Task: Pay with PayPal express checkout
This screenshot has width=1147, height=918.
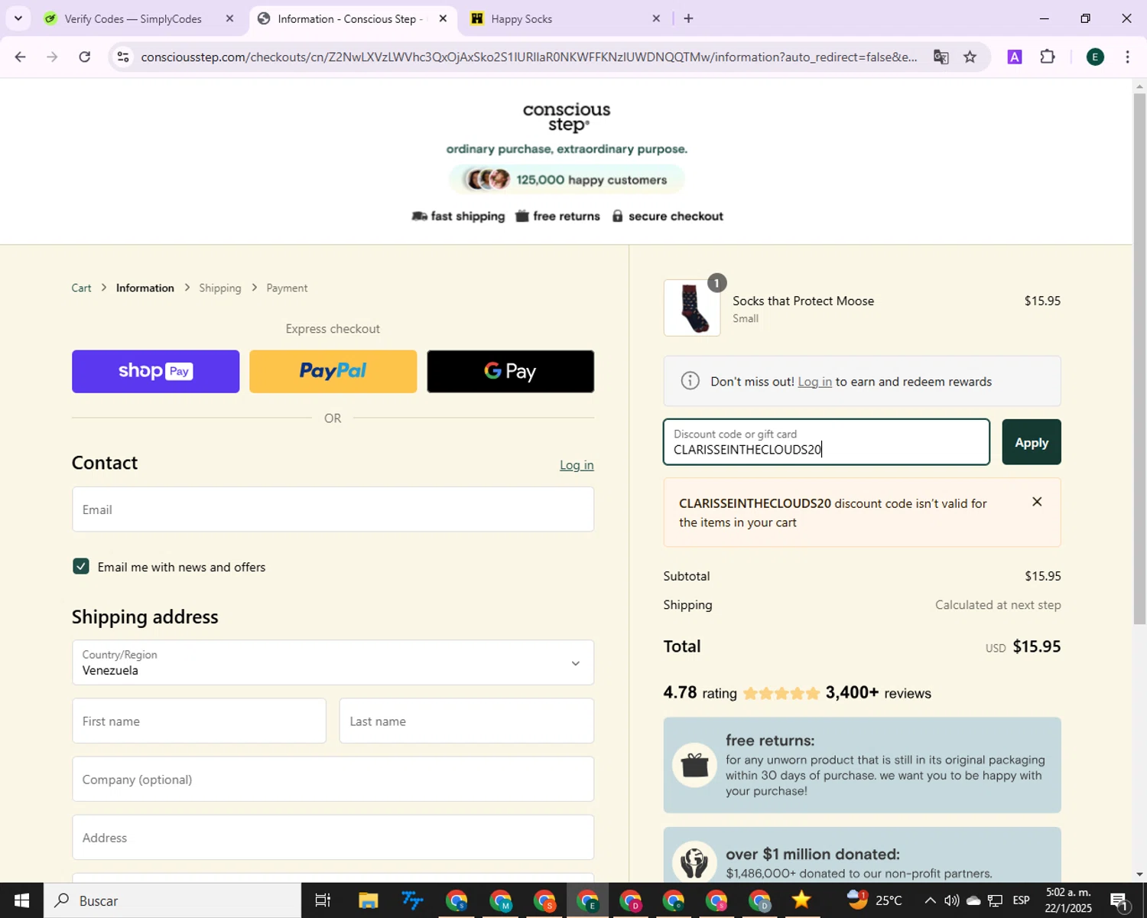Action: pos(333,371)
